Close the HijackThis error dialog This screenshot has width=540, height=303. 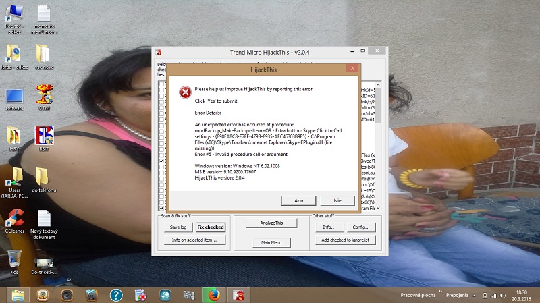[350, 69]
